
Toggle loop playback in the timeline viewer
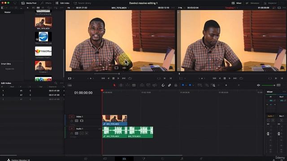241,78
